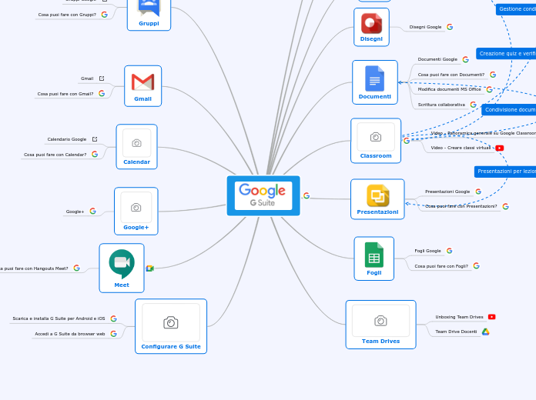Click the text Cosa puoi fare con Fogli?
Screen dimensions: 536x400
point(441,266)
